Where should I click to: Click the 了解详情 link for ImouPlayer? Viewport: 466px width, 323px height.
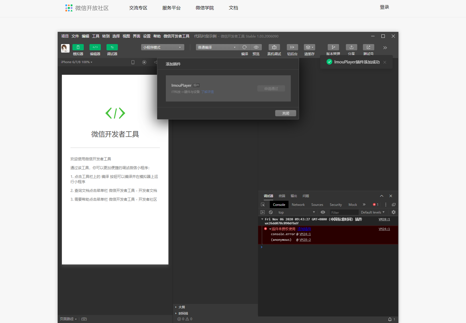207,92
